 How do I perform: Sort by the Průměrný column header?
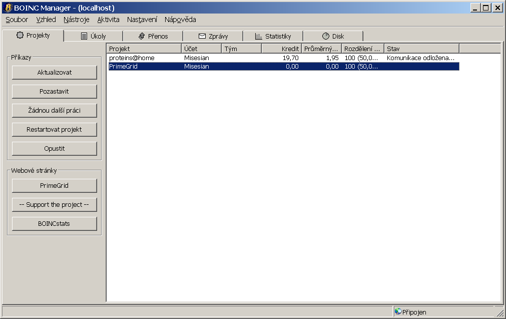point(322,49)
